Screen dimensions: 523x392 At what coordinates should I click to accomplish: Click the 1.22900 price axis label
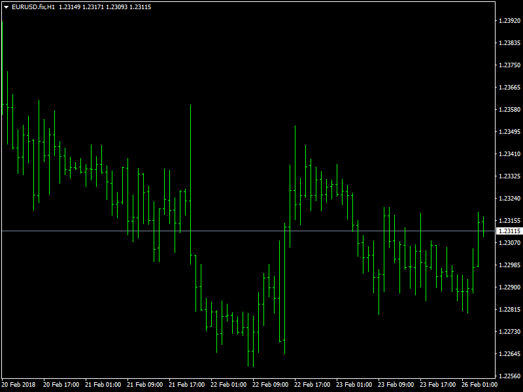click(509, 287)
